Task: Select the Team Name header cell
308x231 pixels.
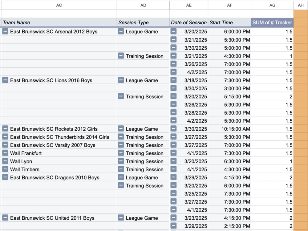Action: (x=59, y=22)
